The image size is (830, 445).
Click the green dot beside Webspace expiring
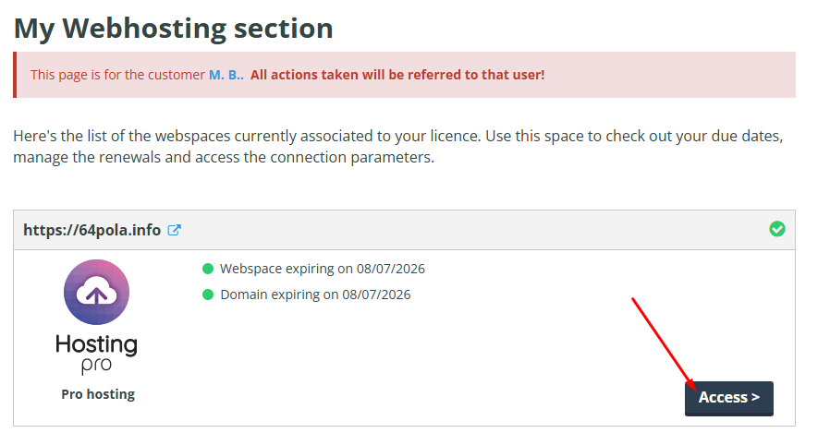[x=207, y=269]
